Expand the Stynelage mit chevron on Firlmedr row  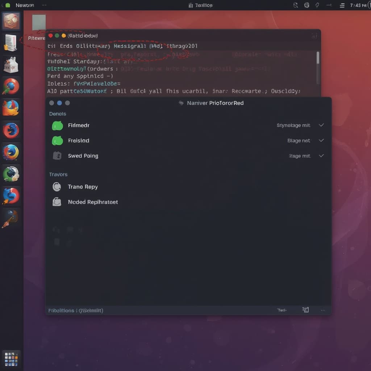point(321,125)
